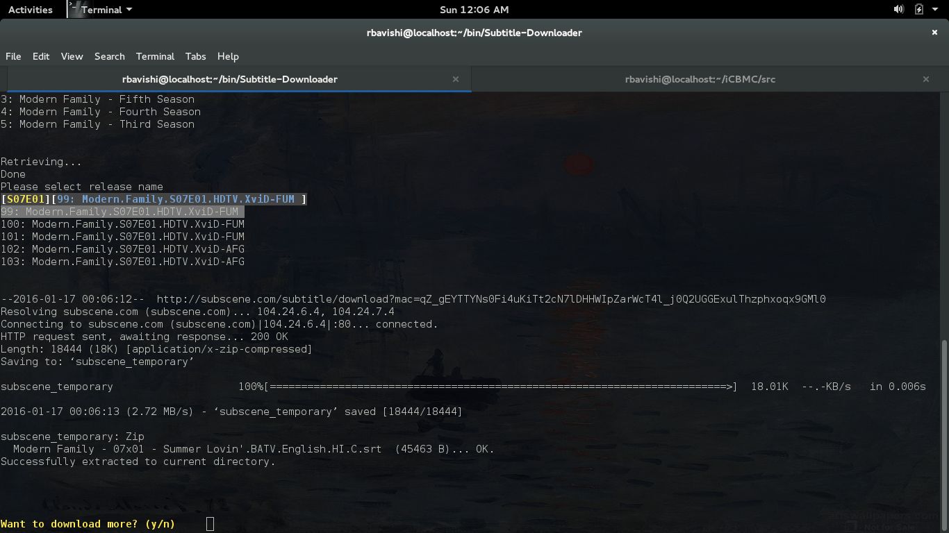This screenshot has height=533, width=949.
Task: Close the terminal window
Action: pyautogui.click(x=934, y=33)
